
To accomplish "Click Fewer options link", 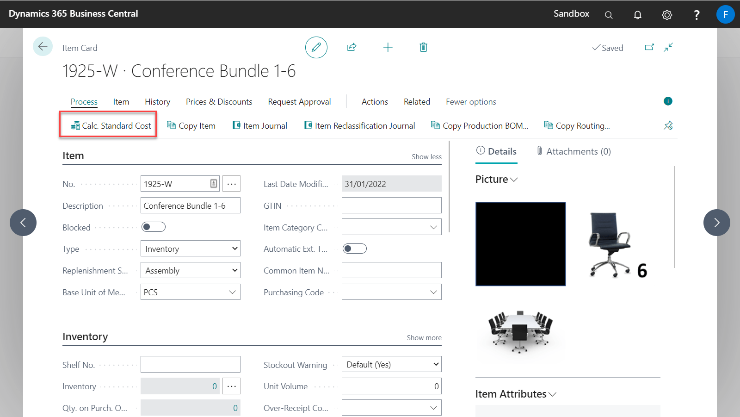I will [471, 102].
